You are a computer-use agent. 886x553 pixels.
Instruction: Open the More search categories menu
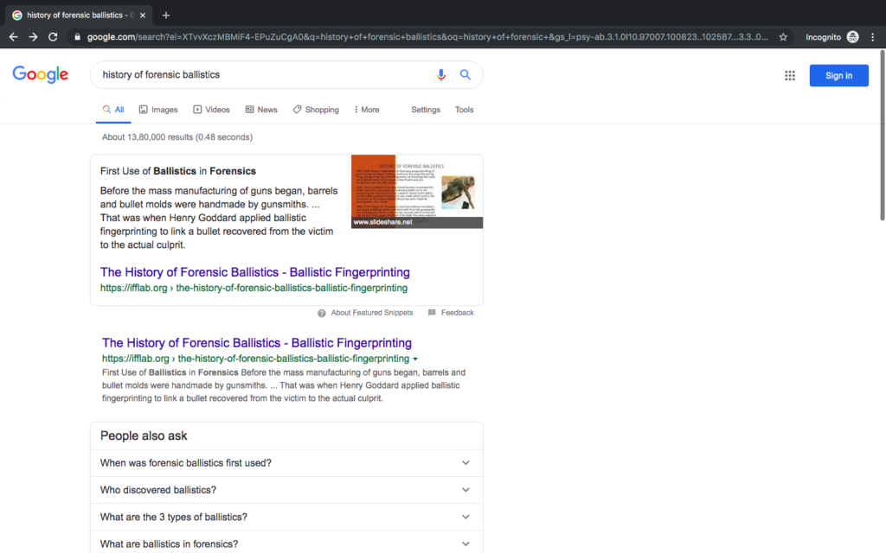pos(367,110)
